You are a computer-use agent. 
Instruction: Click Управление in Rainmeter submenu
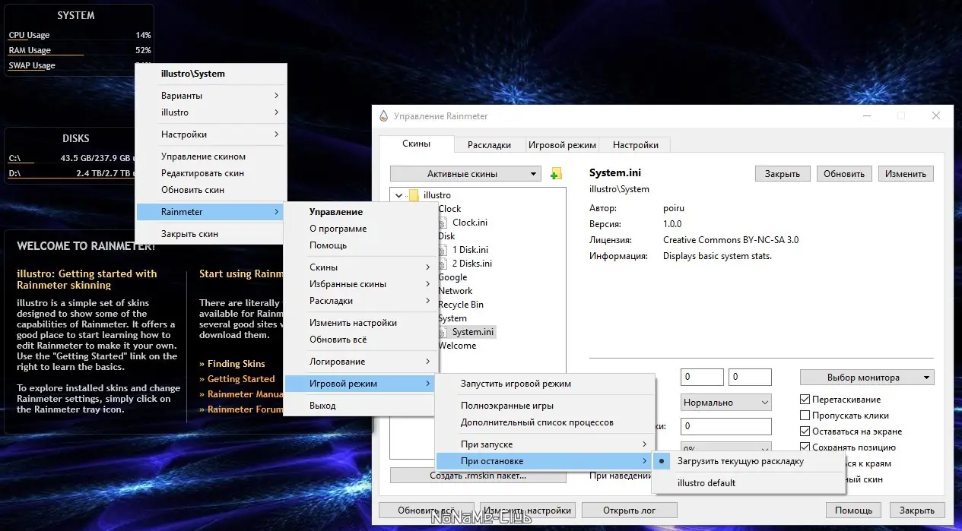coord(360,212)
